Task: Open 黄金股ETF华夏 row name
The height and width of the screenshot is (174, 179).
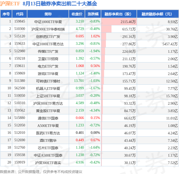Action: click(48, 111)
